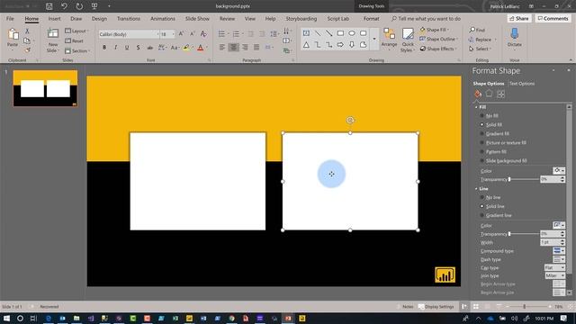The image size is (576, 324).
Task: Adjust the zoom slider in status bar
Action: tap(525, 306)
